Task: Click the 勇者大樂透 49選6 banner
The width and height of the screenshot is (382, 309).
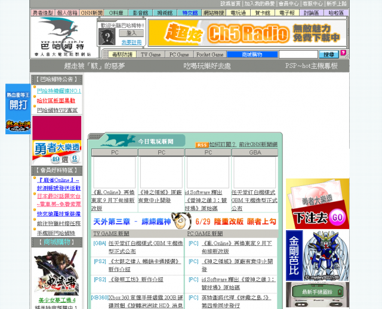Action: click(x=57, y=152)
